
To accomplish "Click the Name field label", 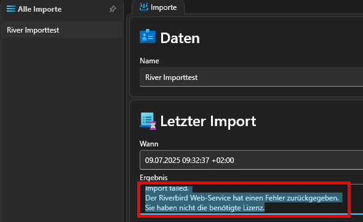I will pyautogui.click(x=150, y=61).
